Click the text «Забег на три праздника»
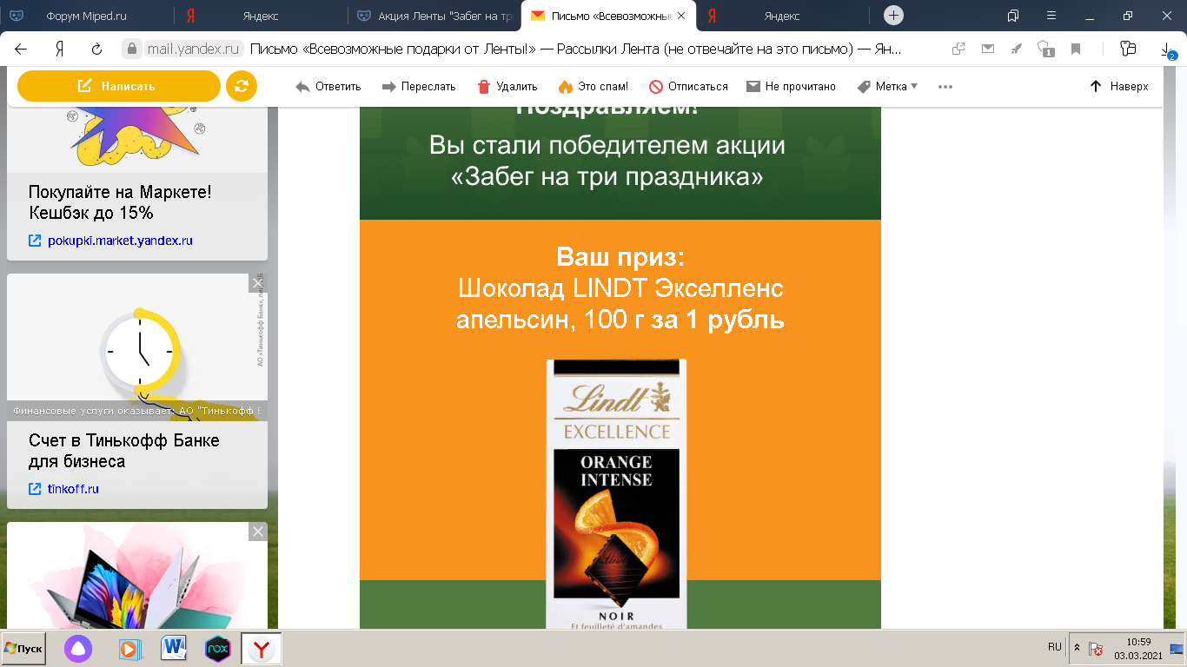 607,176
